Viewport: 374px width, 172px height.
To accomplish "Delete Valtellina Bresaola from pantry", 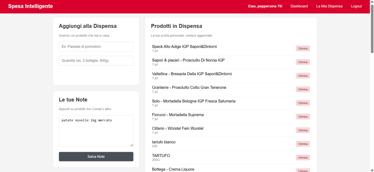I will pyautogui.click(x=303, y=76).
